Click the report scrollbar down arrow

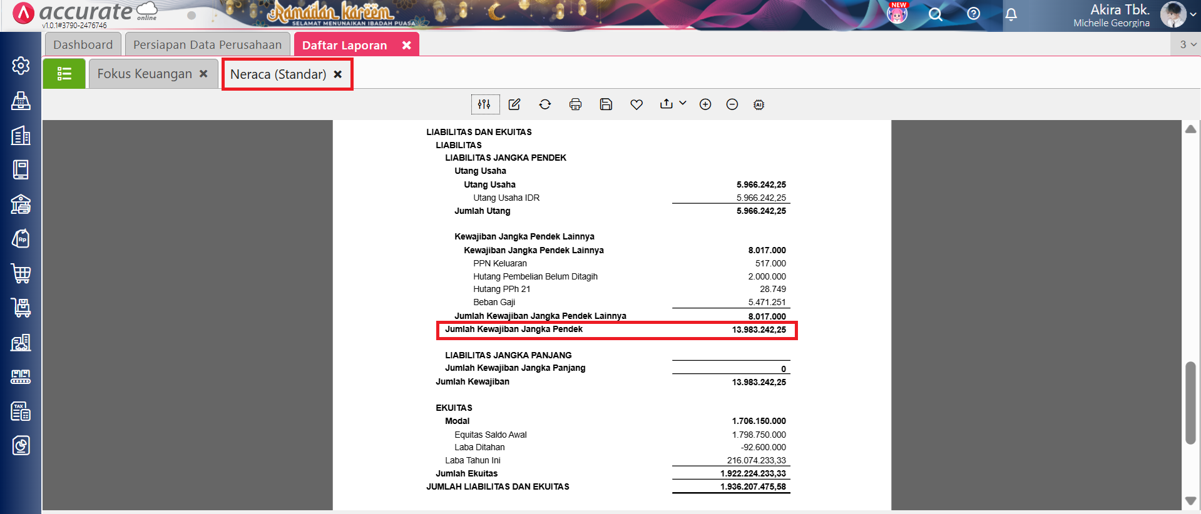click(1190, 501)
